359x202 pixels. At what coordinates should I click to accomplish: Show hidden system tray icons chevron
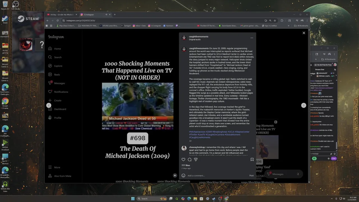[x=332, y=199]
